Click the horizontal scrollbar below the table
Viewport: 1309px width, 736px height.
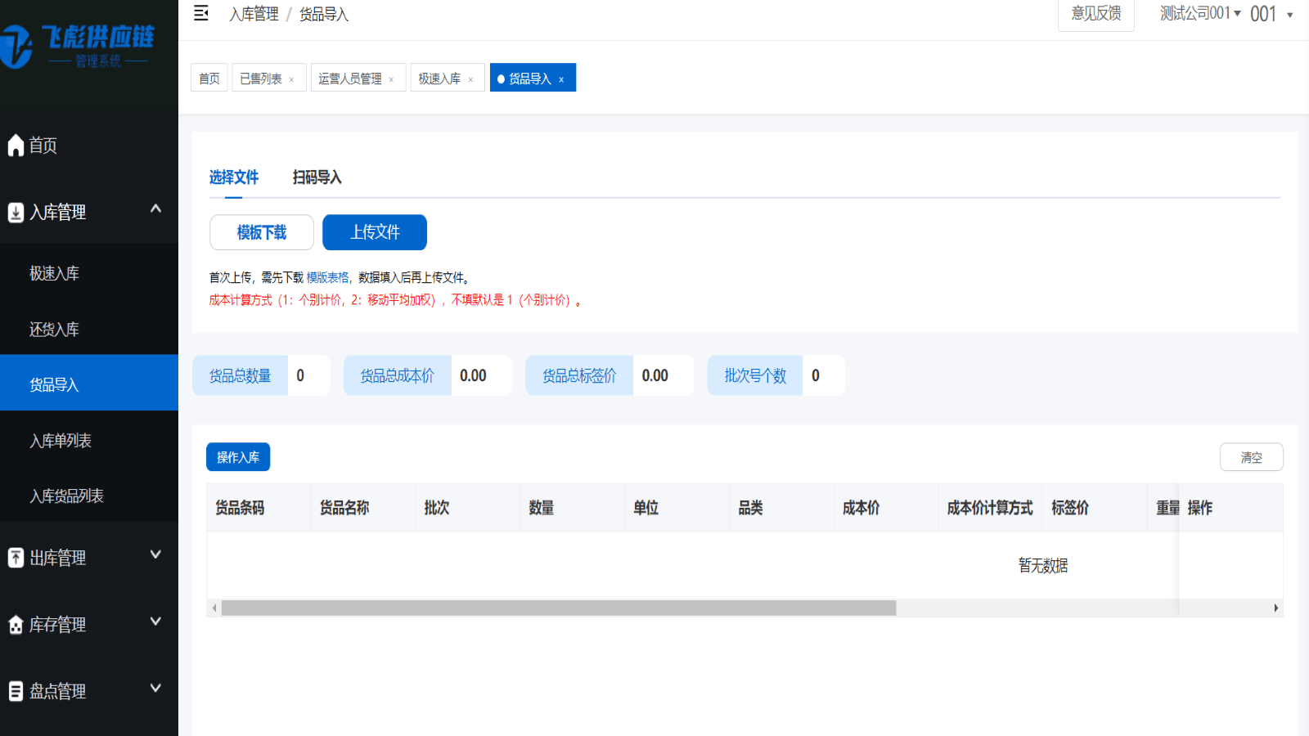[556, 608]
